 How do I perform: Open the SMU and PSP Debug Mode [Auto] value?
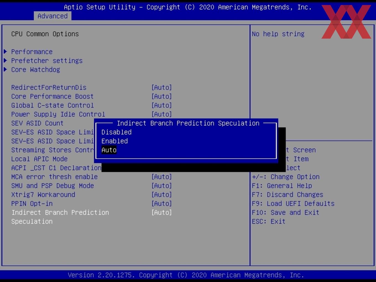pos(162,186)
